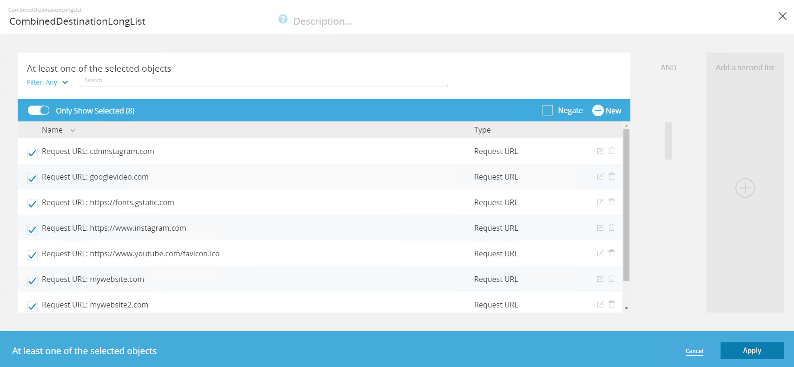Click in the Search input field
This screenshot has height=367, width=794.
coord(263,81)
